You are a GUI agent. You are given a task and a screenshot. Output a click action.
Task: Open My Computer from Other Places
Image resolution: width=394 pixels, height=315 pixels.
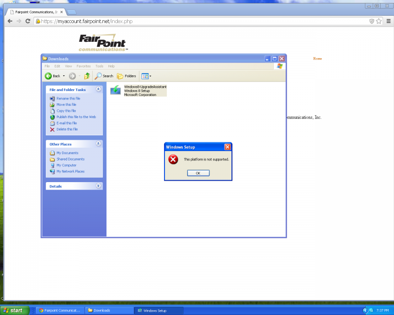point(66,165)
